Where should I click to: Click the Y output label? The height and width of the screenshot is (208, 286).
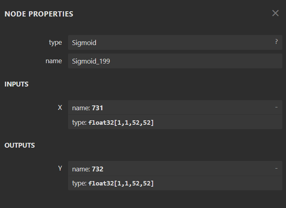(60, 168)
